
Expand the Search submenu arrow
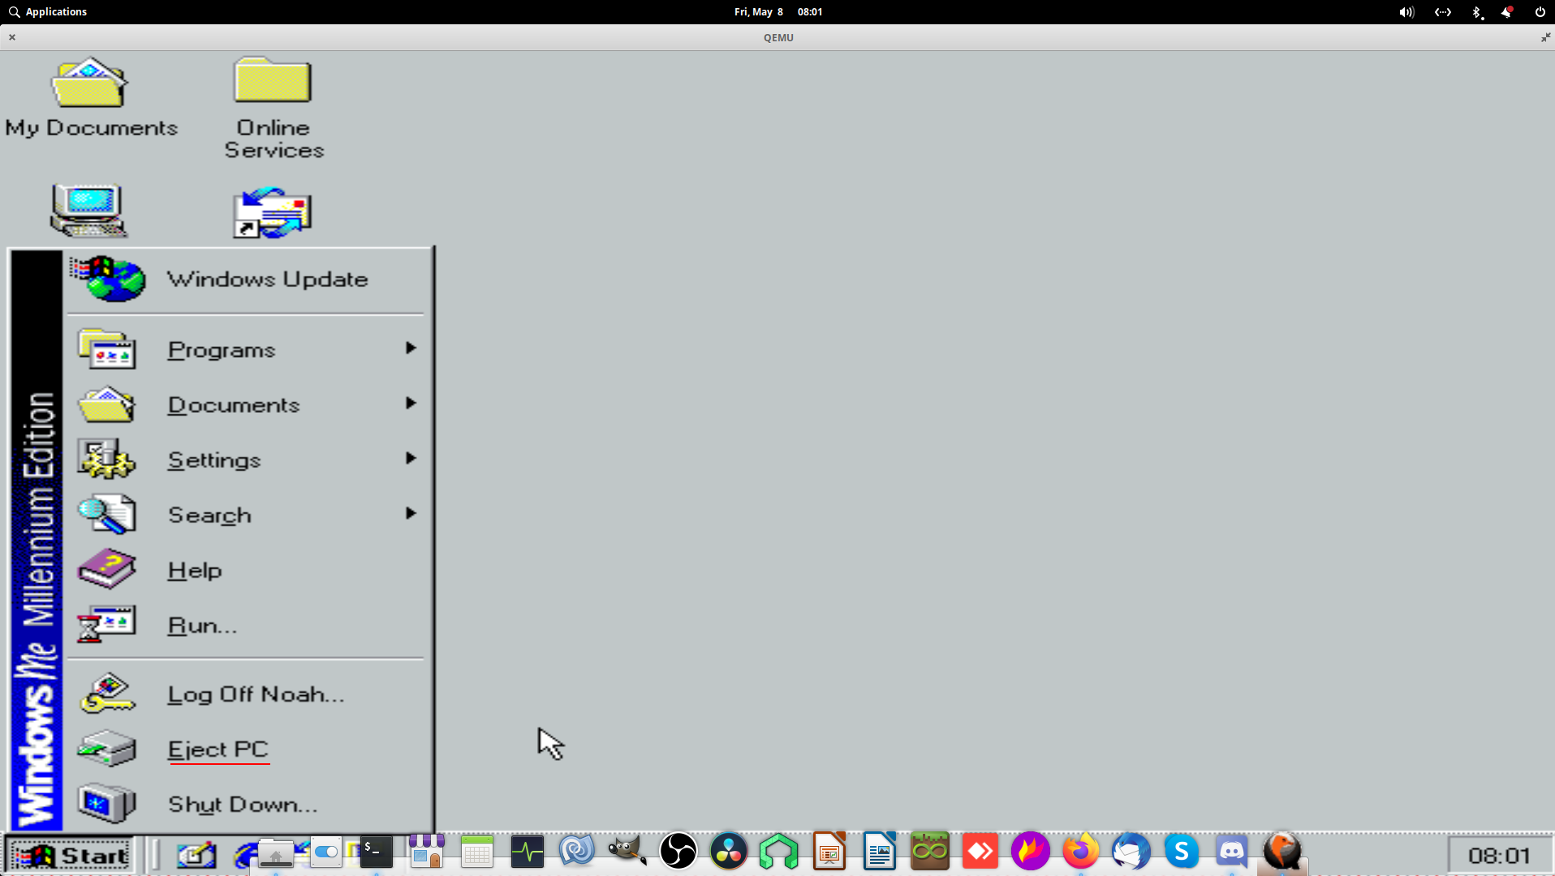point(411,514)
